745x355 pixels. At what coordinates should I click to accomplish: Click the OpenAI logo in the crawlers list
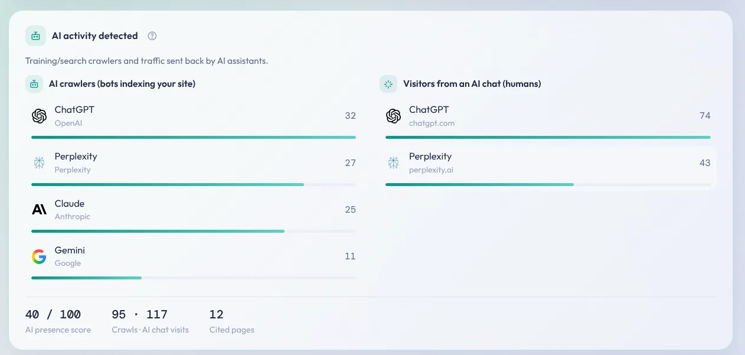pyautogui.click(x=40, y=116)
